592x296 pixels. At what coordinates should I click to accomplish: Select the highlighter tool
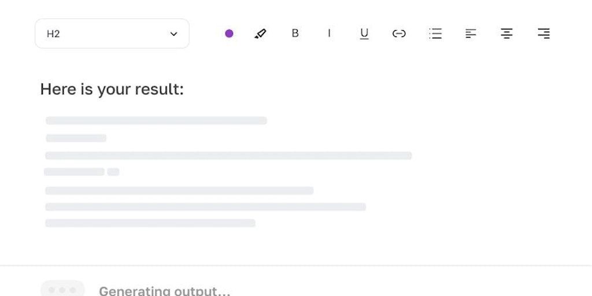point(260,34)
